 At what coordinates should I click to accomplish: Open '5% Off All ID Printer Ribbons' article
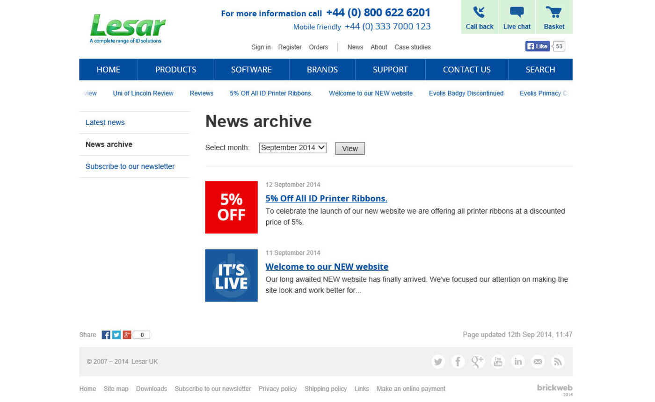tap(326, 198)
